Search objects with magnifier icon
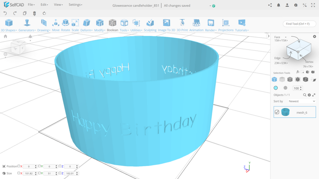Image resolution: width=319 pixels, height=179 pixels. 305,95
